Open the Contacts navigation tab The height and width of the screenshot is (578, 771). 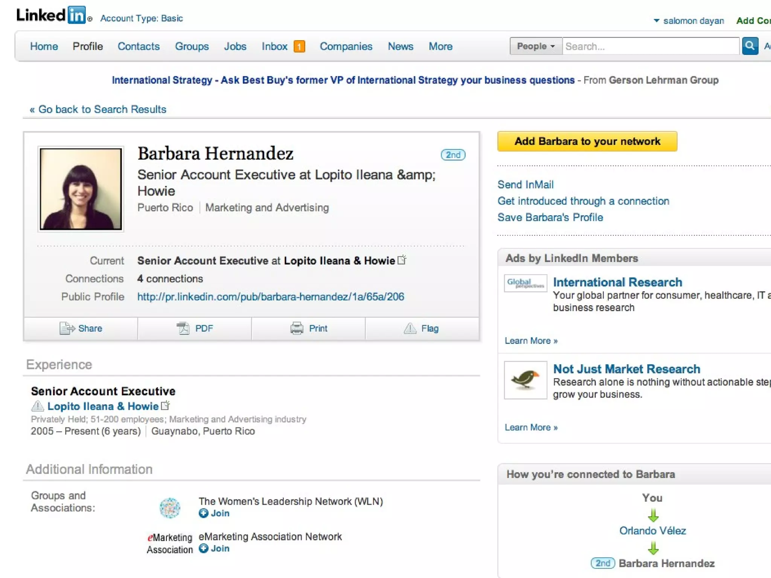(x=139, y=46)
